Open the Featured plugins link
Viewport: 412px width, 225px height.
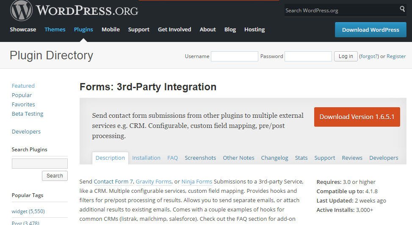23,86
